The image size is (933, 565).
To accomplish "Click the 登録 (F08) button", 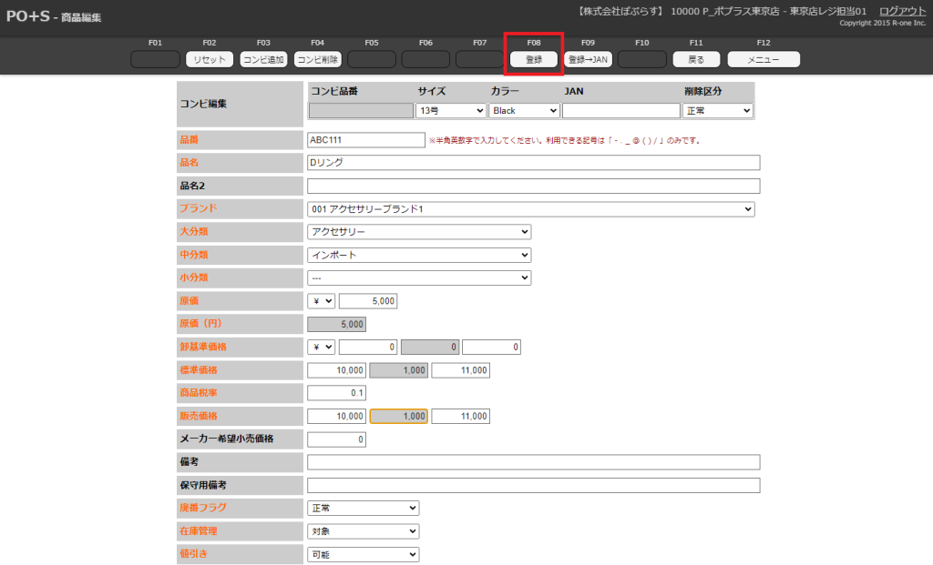I will 534,59.
